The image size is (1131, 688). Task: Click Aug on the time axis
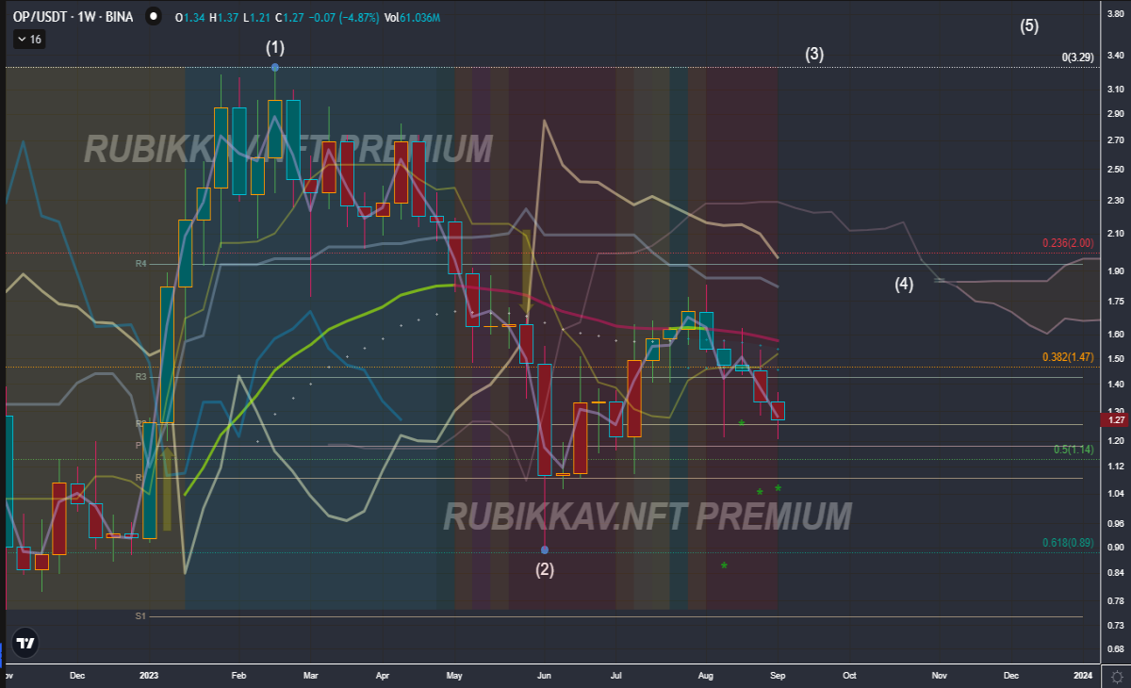[706, 676]
